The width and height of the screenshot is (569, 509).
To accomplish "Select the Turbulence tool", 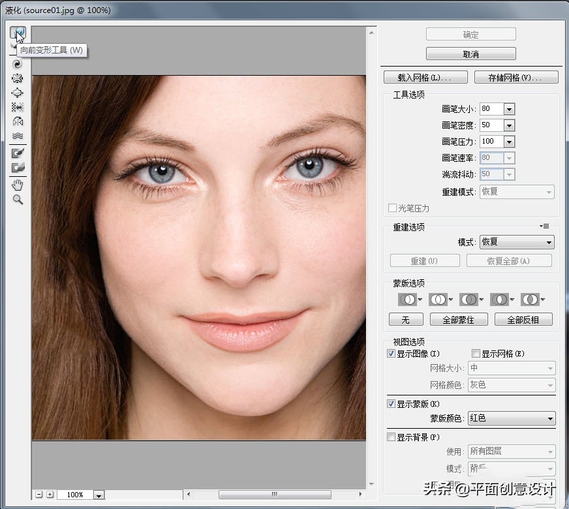I will (18, 136).
